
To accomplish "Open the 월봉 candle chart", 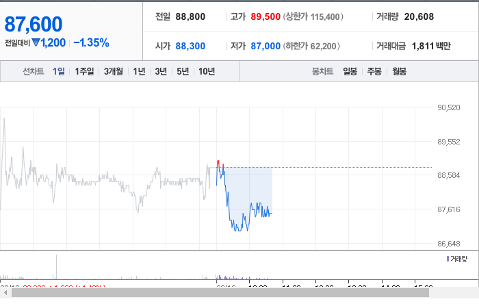I will (399, 71).
